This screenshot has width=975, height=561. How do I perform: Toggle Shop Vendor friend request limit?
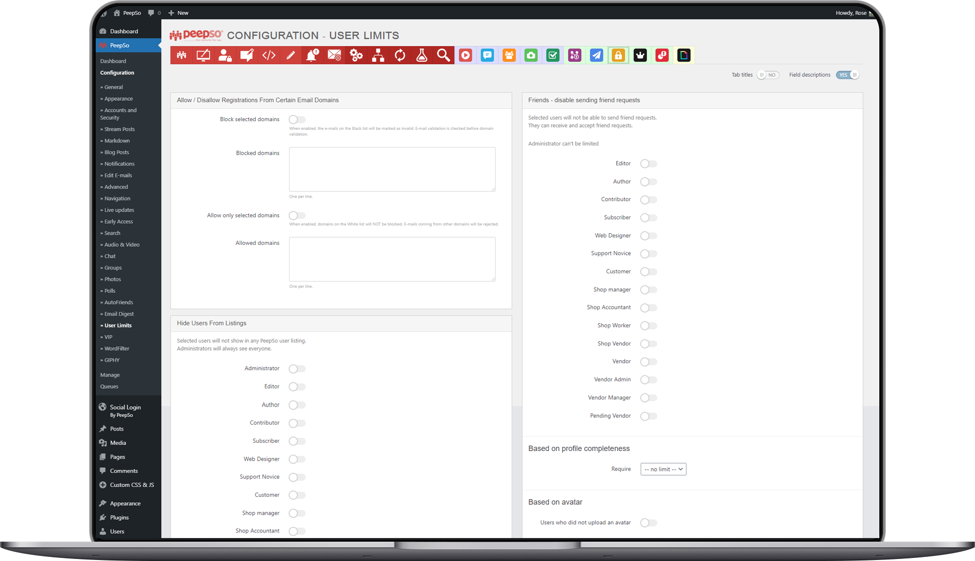(x=648, y=344)
